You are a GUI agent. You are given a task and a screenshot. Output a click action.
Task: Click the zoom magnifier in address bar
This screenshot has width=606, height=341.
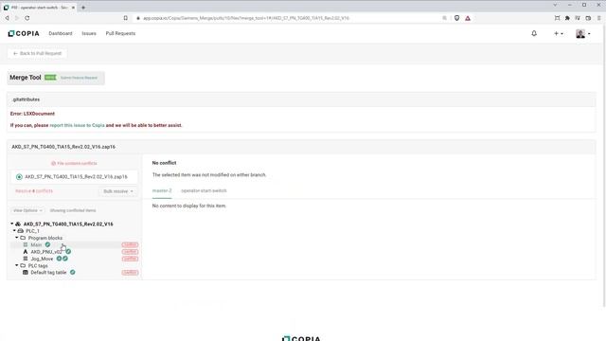(x=444, y=18)
